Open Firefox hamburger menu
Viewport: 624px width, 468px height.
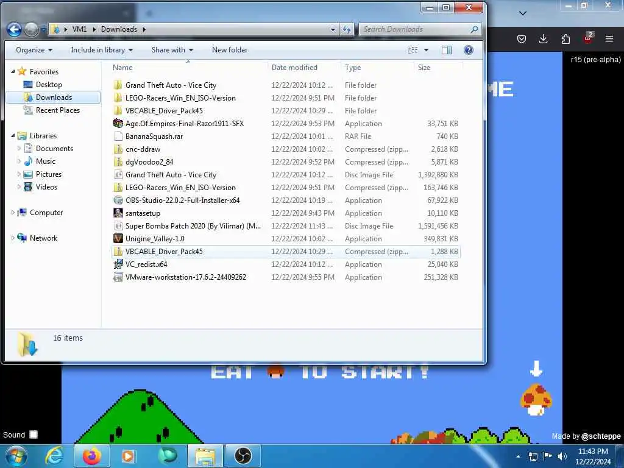pos(609,38)
